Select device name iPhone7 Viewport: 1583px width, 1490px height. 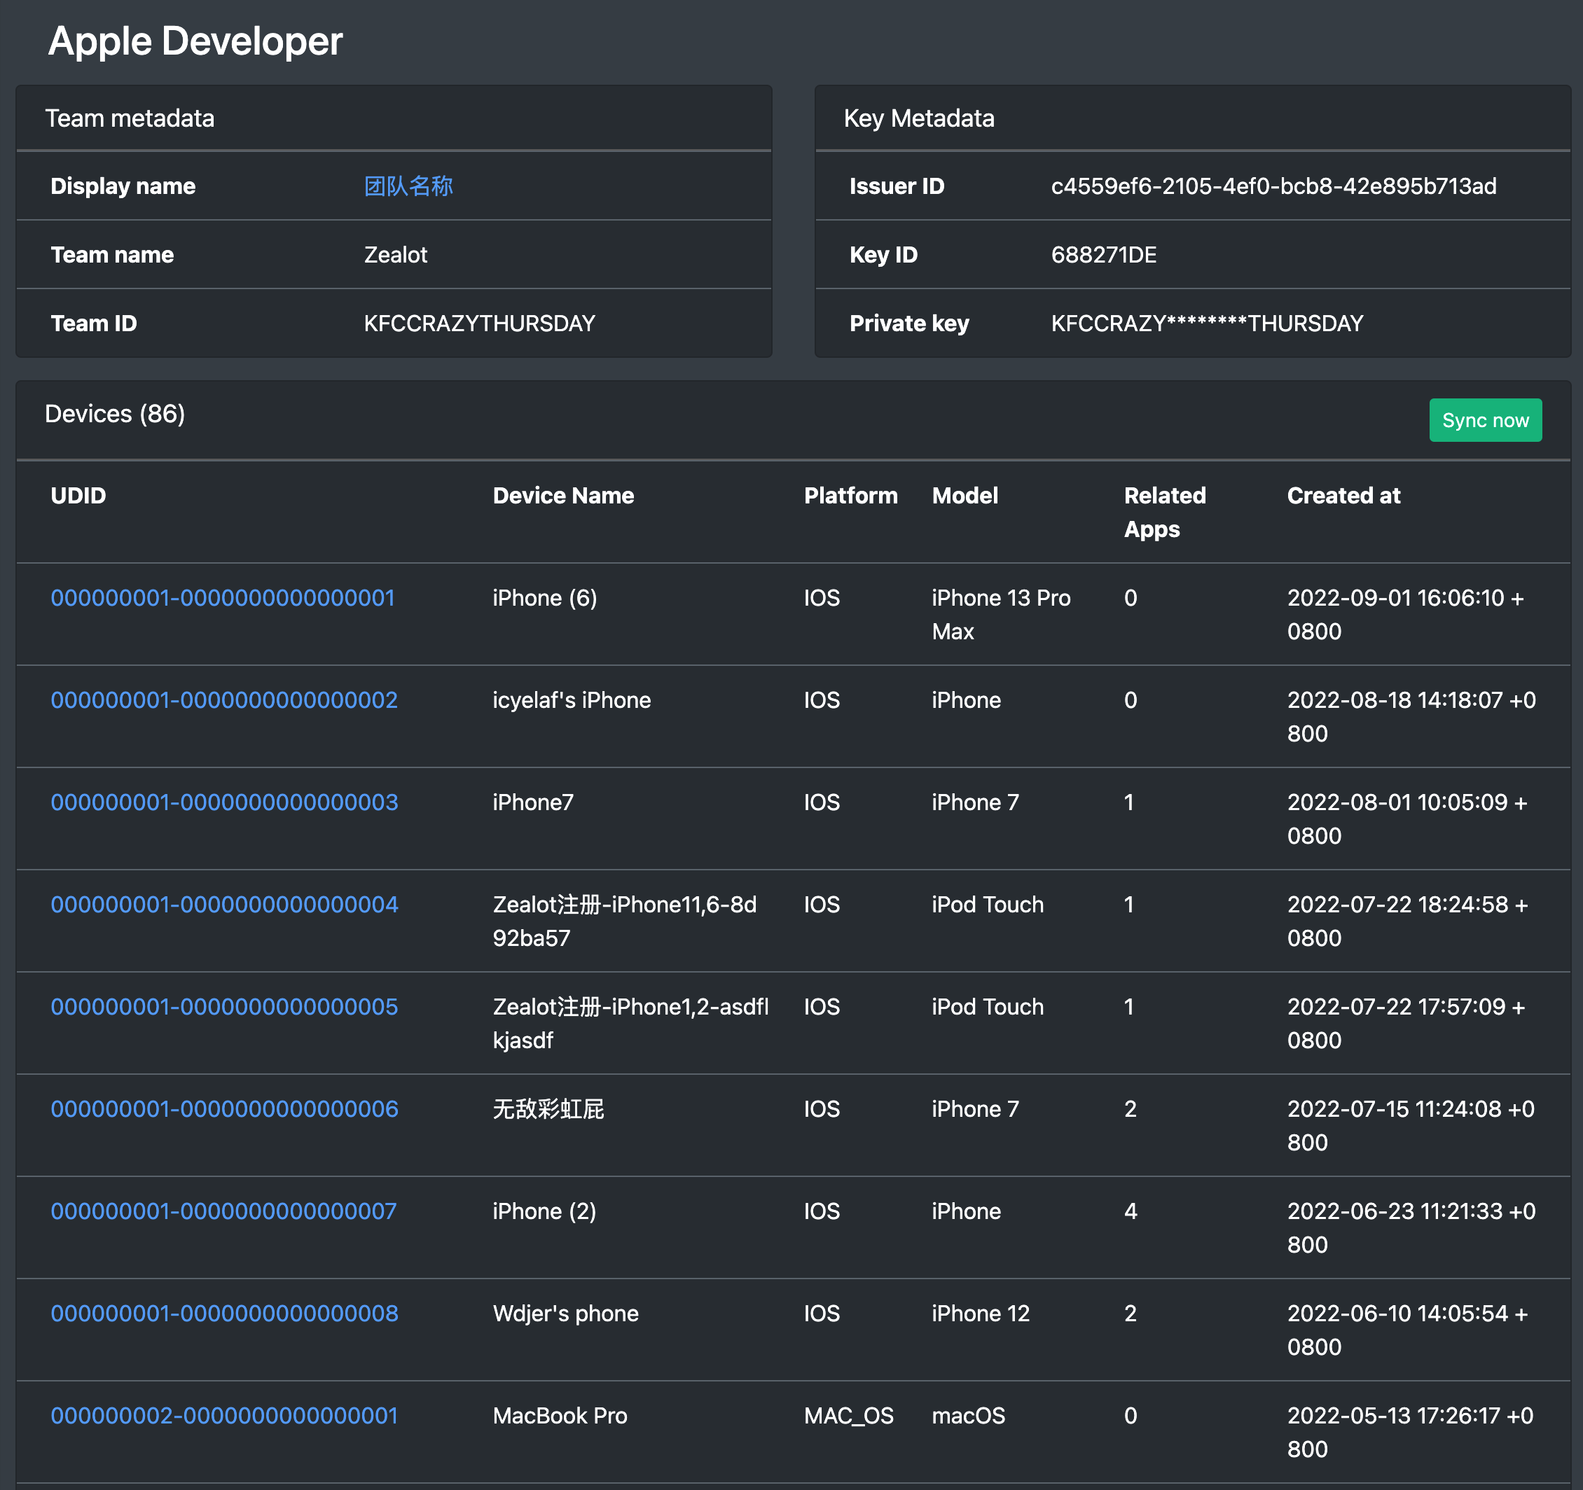click(533, 802)
